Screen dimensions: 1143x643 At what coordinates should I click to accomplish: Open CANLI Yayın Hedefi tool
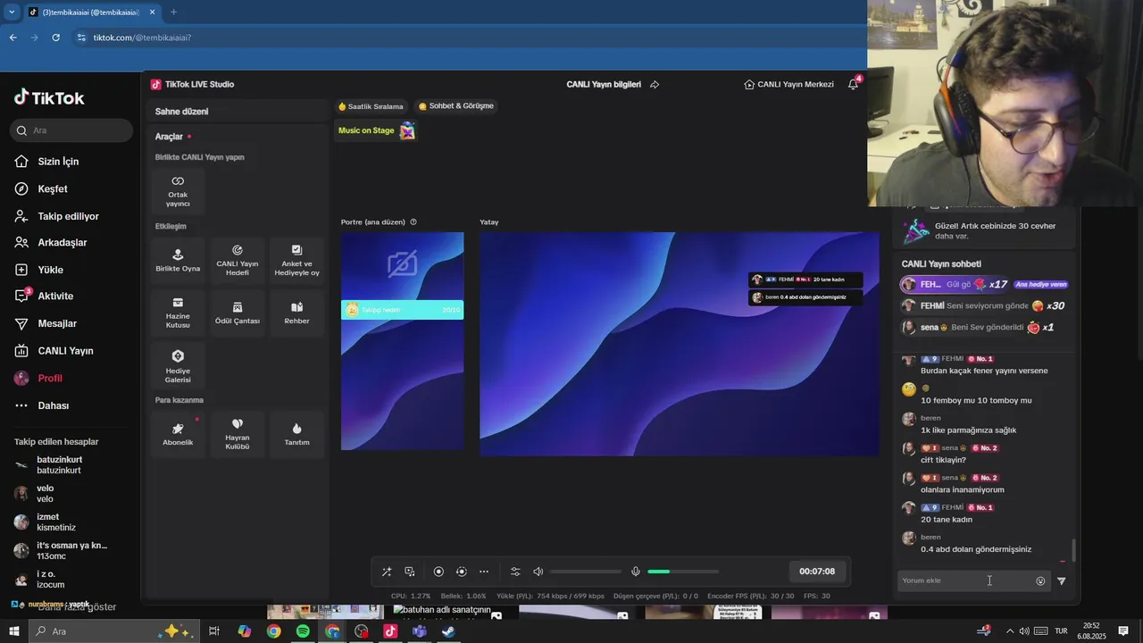[238, 260]
